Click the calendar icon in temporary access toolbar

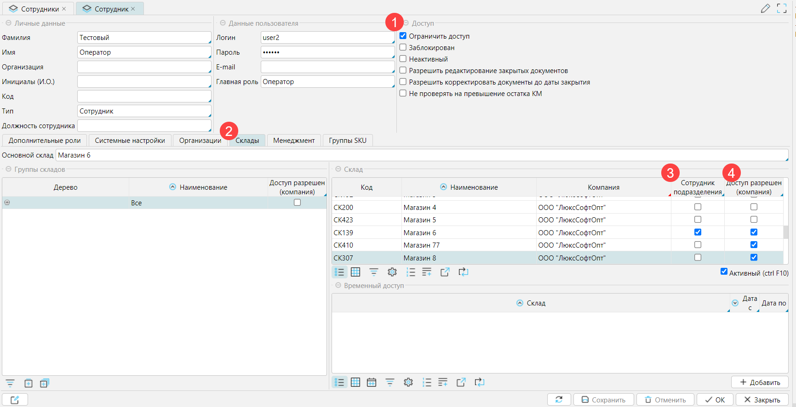(x=372, y=382)
